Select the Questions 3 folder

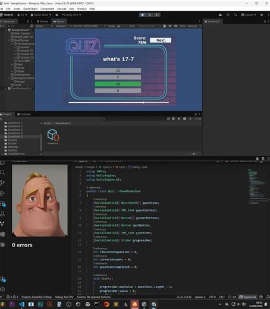coord(14,130)
